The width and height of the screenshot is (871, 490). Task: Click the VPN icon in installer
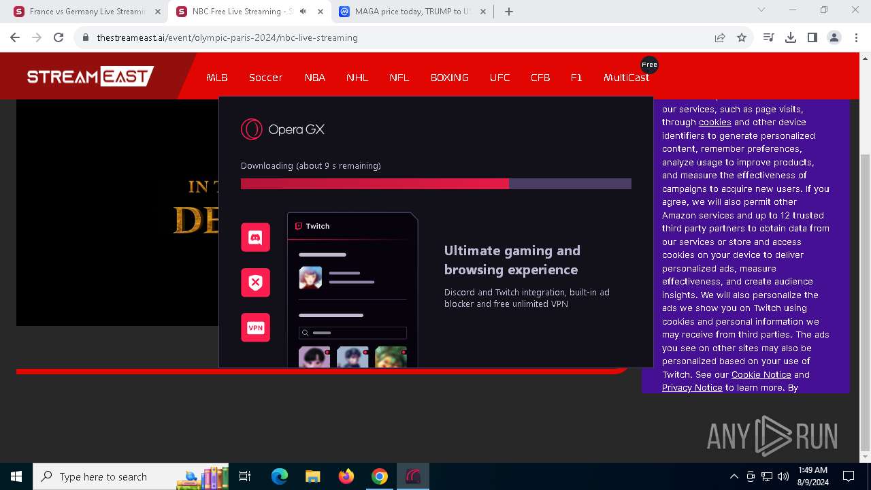[255, 327]
